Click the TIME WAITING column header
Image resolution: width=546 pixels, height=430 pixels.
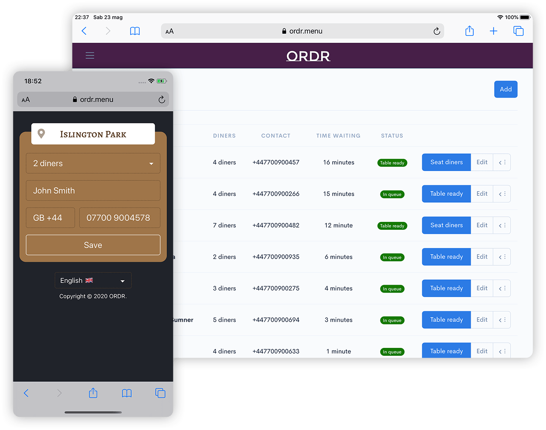pyautogui.click(x=339, y=136)
